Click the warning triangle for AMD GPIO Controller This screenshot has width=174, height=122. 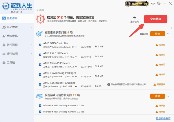click(x=157, y=45)
